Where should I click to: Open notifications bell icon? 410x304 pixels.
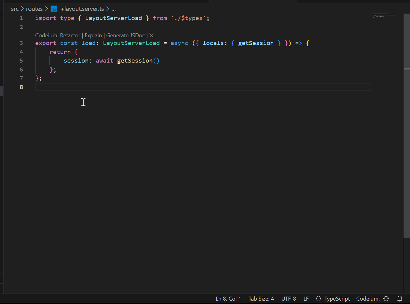[400, 299]
